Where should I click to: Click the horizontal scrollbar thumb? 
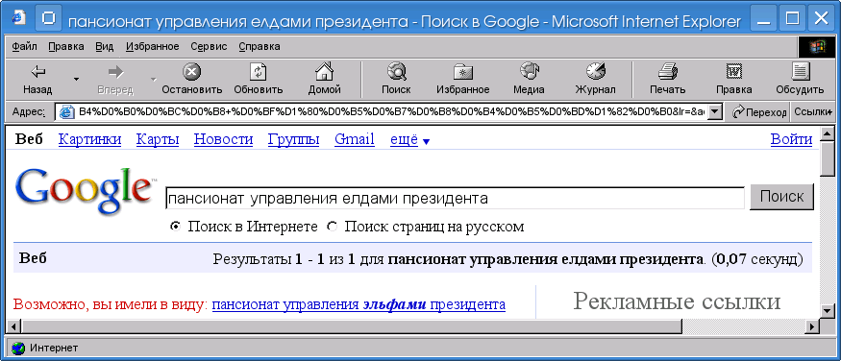[x=351, y=325]
